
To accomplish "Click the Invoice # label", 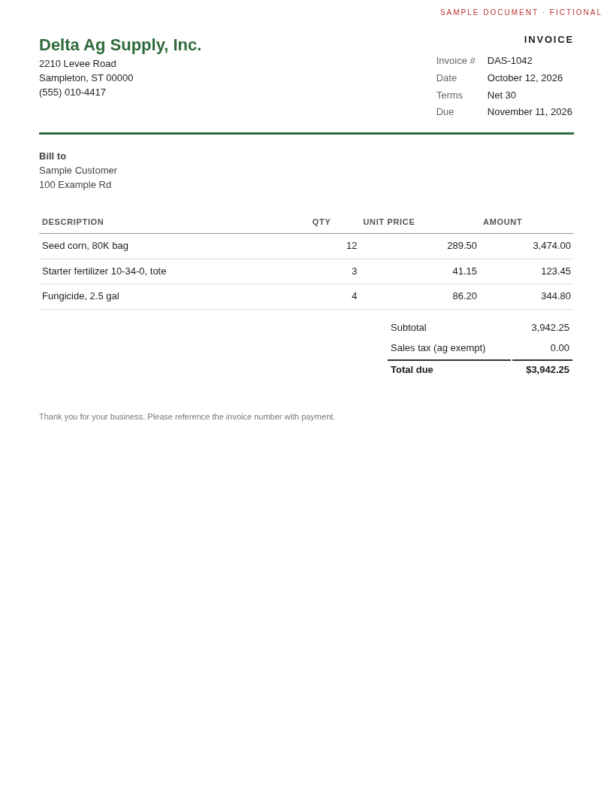I will point(455,61).
